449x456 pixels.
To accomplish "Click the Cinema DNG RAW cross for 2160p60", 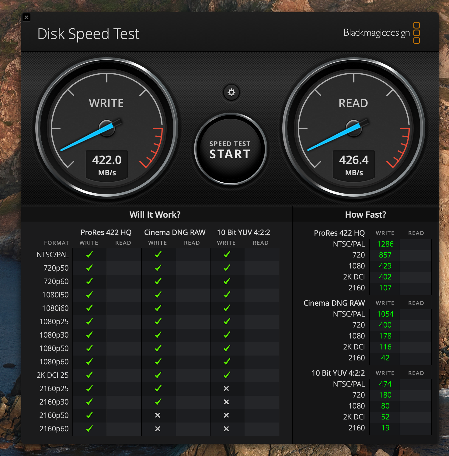I will point(158,429).
